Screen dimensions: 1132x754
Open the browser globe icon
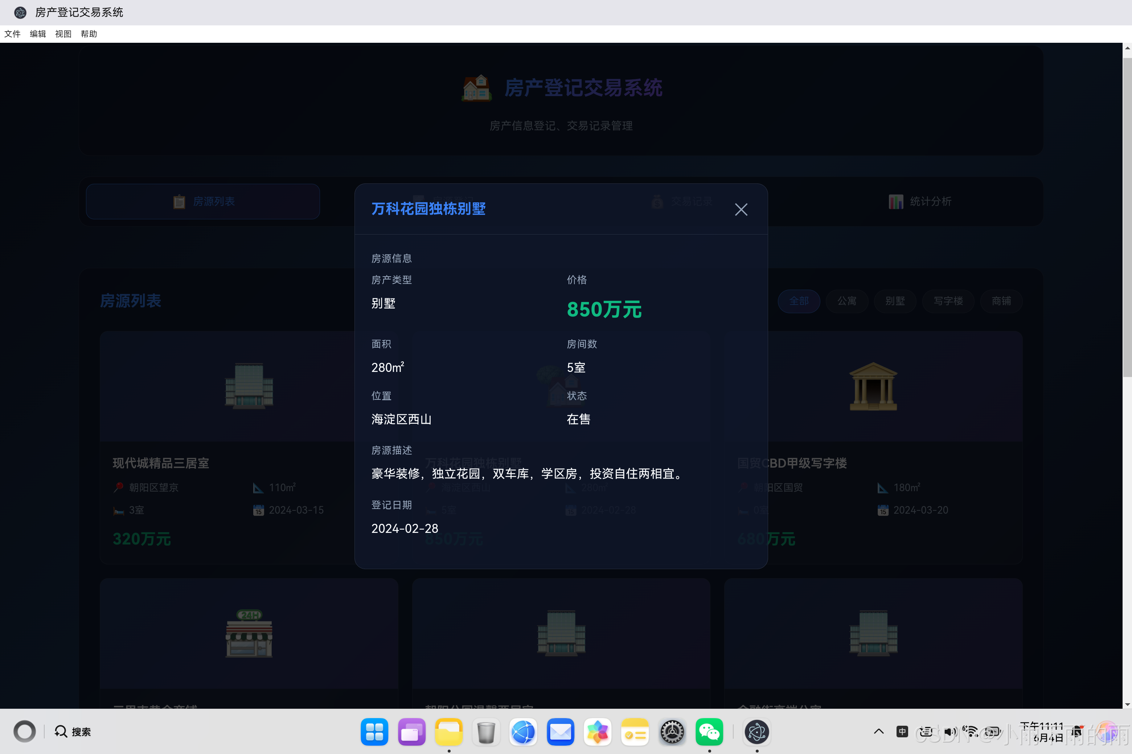point(523,732)
